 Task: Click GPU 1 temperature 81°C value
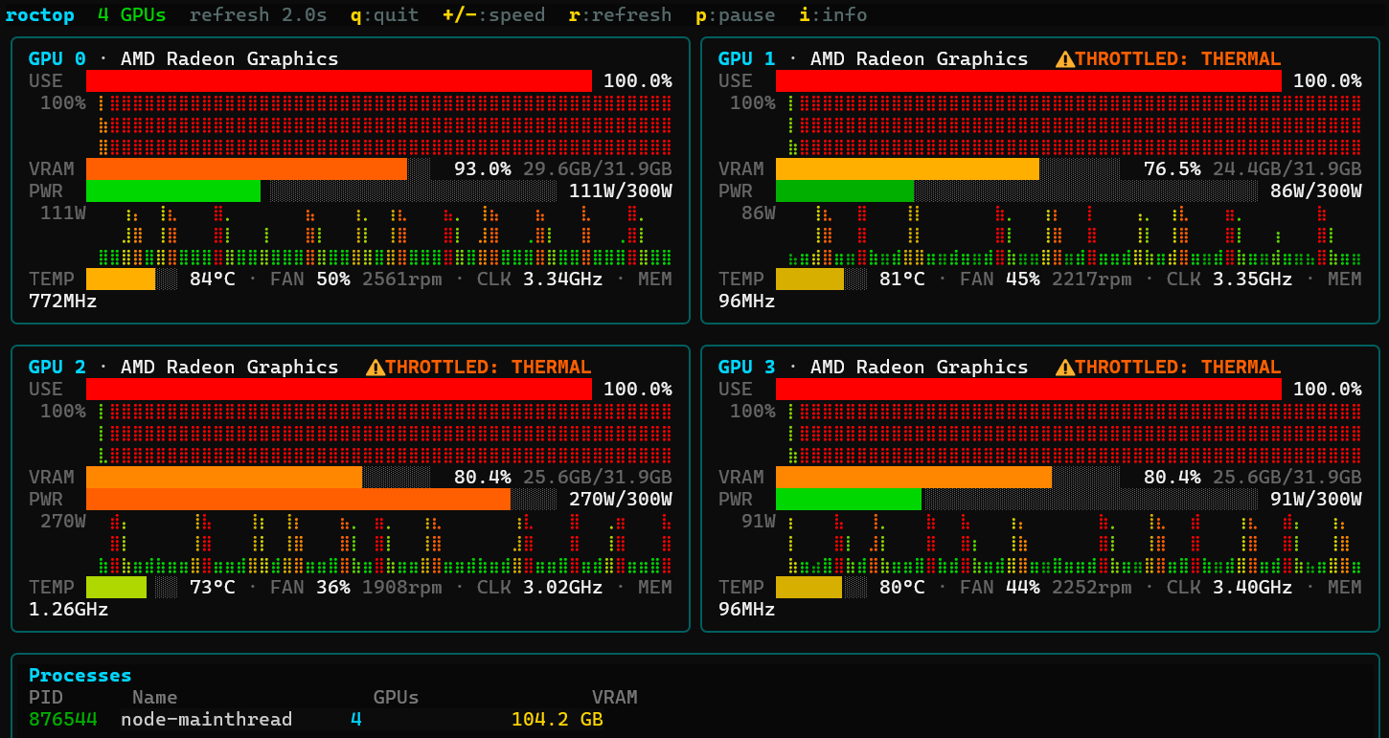[x=901, y=279]
